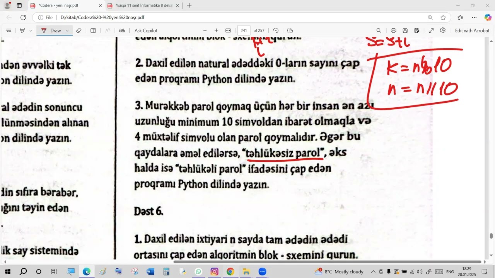Open the Copilot sidebar
Viewport: 495px width, 278px height.
(488, 17)
